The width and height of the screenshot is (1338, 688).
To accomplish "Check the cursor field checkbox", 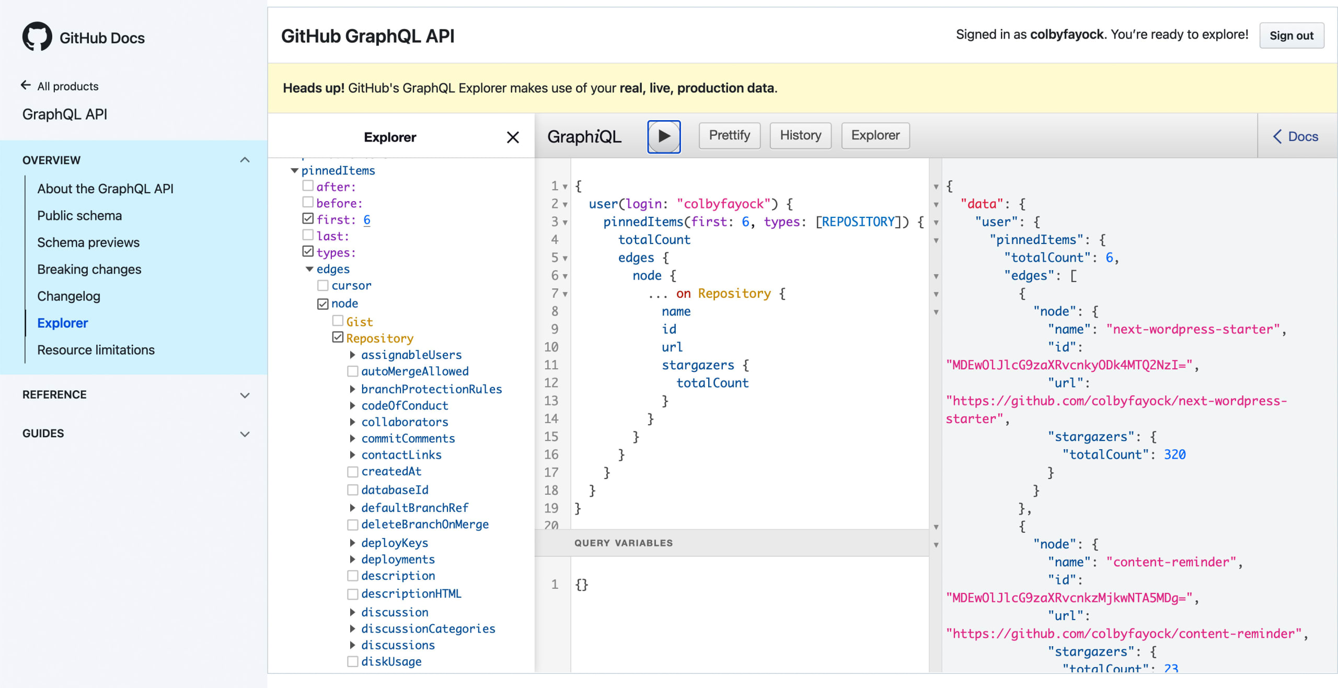I will [x=323, y=285].
